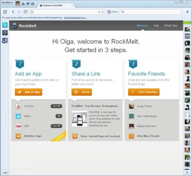The image size is (192, 176).
Task: Bookmark page using star icon in address bar
Action: click(x=99, y=12)
